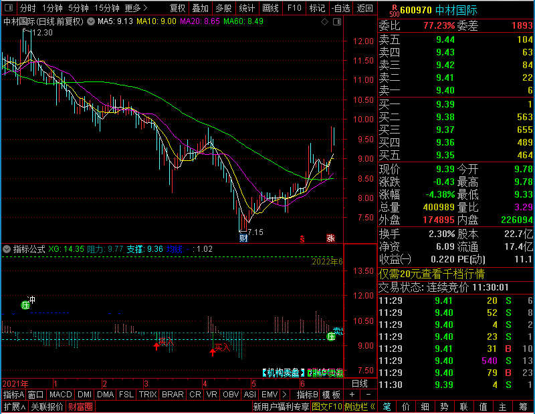Switch to the 15分钟 period
Screen dimensions: 535x414
coord(106,8)
